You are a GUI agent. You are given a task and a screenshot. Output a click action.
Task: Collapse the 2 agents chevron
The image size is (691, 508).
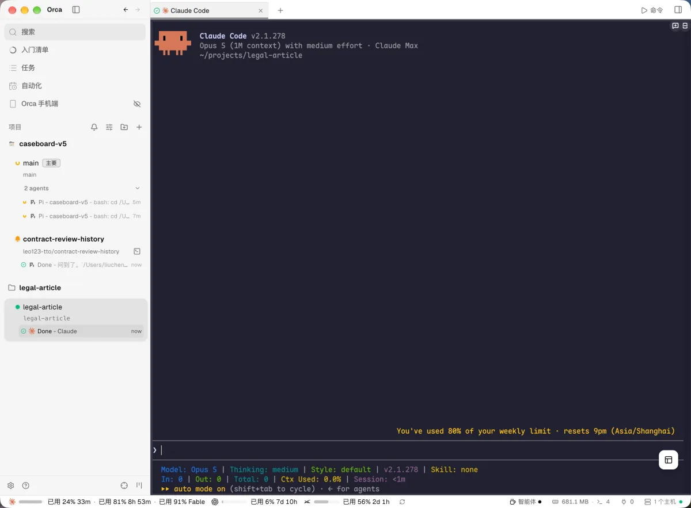(x=137, y=188)
